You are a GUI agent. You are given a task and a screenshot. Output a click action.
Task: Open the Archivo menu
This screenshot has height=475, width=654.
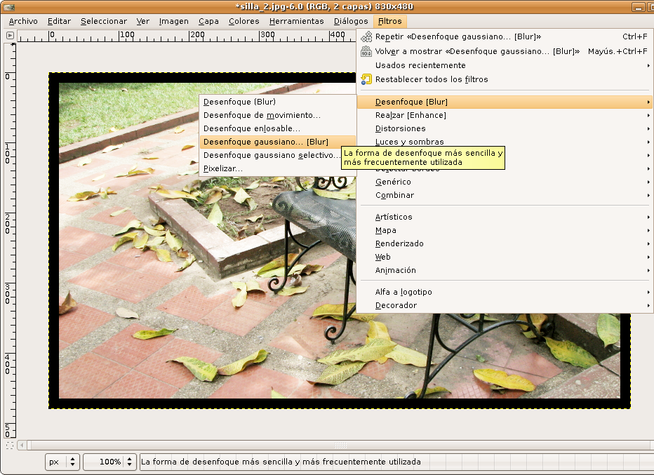point(23,21)
